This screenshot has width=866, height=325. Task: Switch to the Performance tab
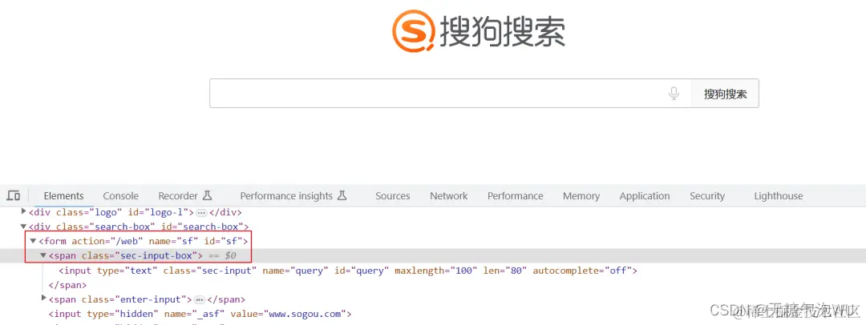tap(516, 196)
